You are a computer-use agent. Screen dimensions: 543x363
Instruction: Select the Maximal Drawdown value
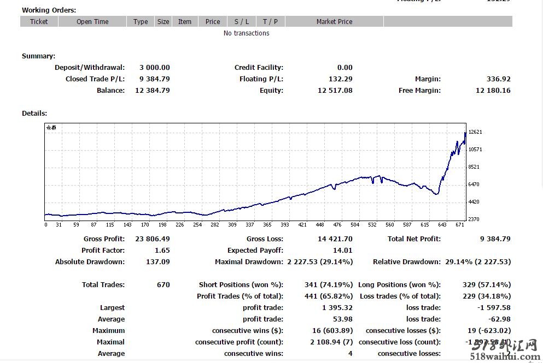coord(320,261)
